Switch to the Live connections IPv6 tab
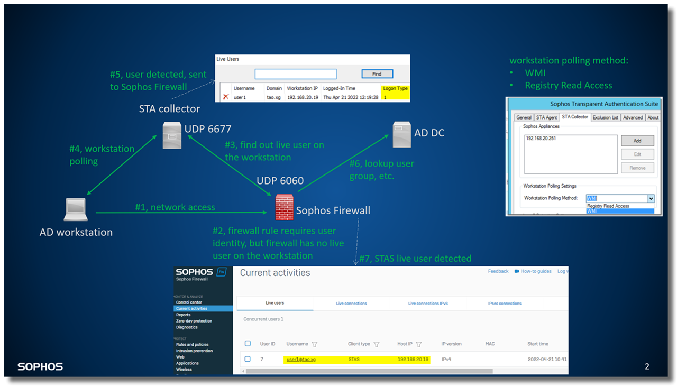This screenshot has width=677, height=386. 428,304
